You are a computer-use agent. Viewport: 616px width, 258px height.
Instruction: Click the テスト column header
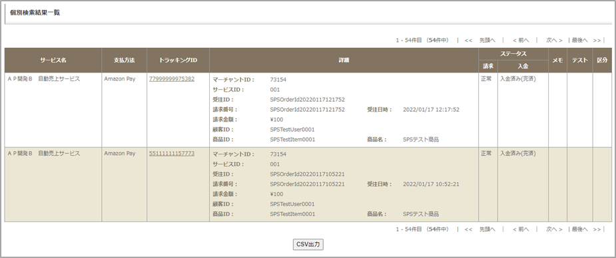(x=580, y=61)
